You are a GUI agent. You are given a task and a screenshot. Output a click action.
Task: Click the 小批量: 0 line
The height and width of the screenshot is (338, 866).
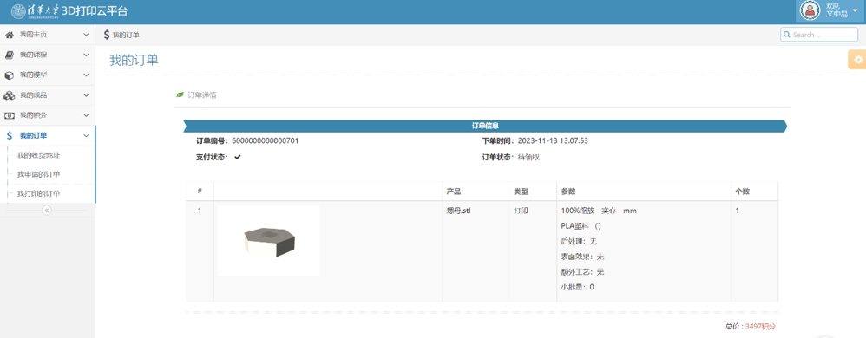[x=577, y=287]
